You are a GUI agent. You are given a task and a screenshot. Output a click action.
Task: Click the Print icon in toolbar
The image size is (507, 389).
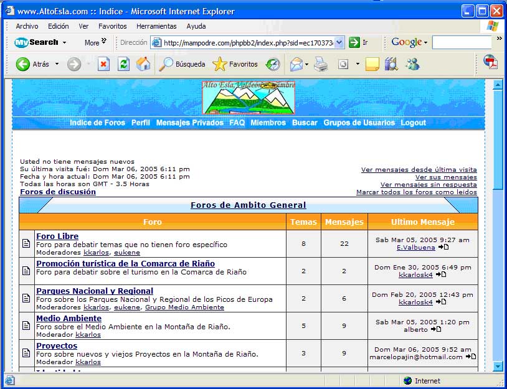coord(321,64)
